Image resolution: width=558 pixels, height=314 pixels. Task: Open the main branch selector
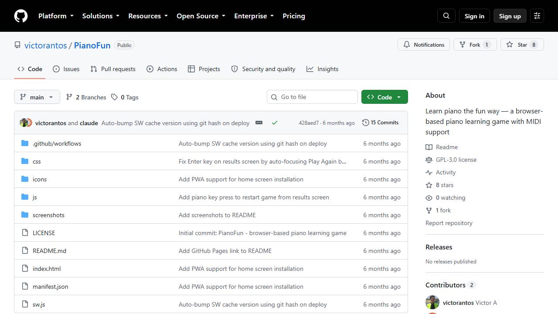[37, 97]
